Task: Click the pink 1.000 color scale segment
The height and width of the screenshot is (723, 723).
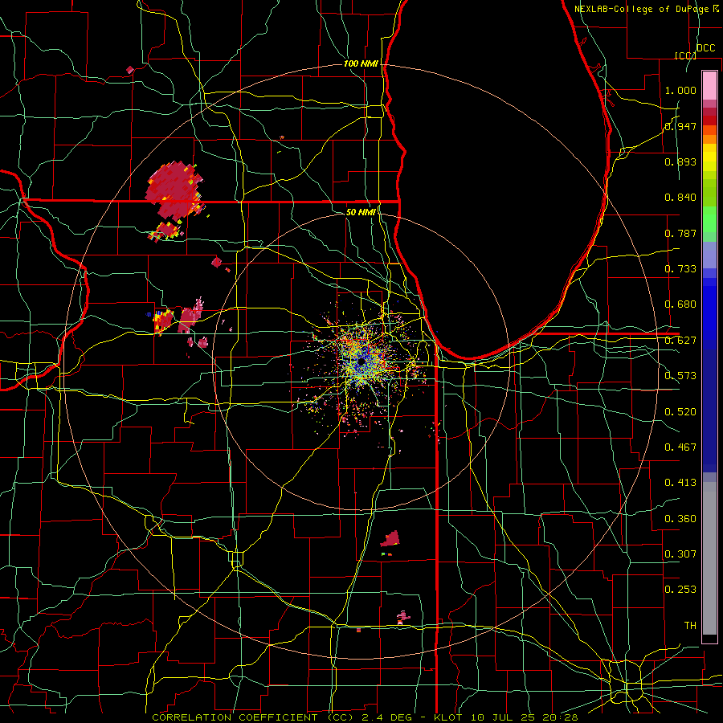Action: 709,85
